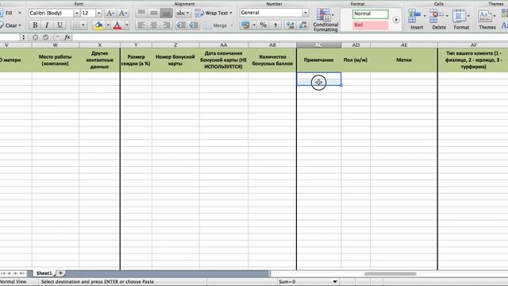The height and width of the screenshot is (286, 508).
Task: Click the Merge button
Action: coord(216,25)
